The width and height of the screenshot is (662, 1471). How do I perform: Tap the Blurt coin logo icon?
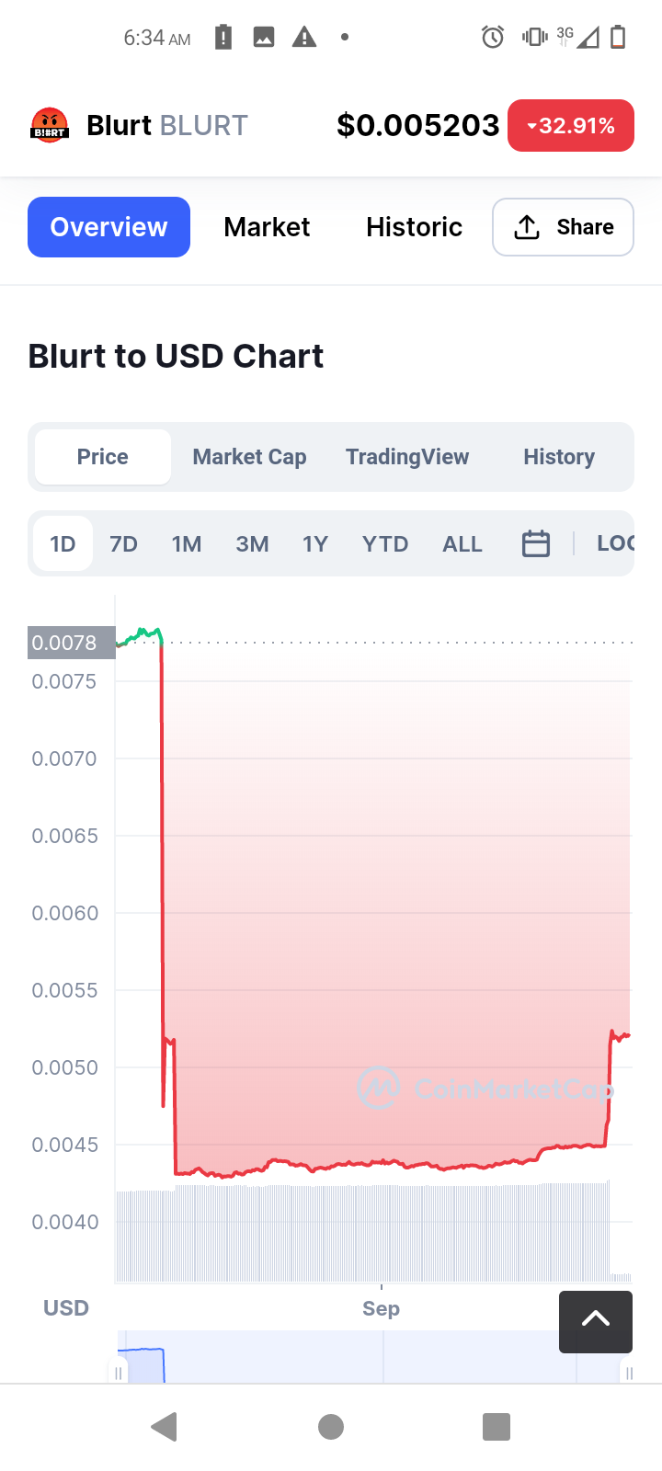coord(50,125)
